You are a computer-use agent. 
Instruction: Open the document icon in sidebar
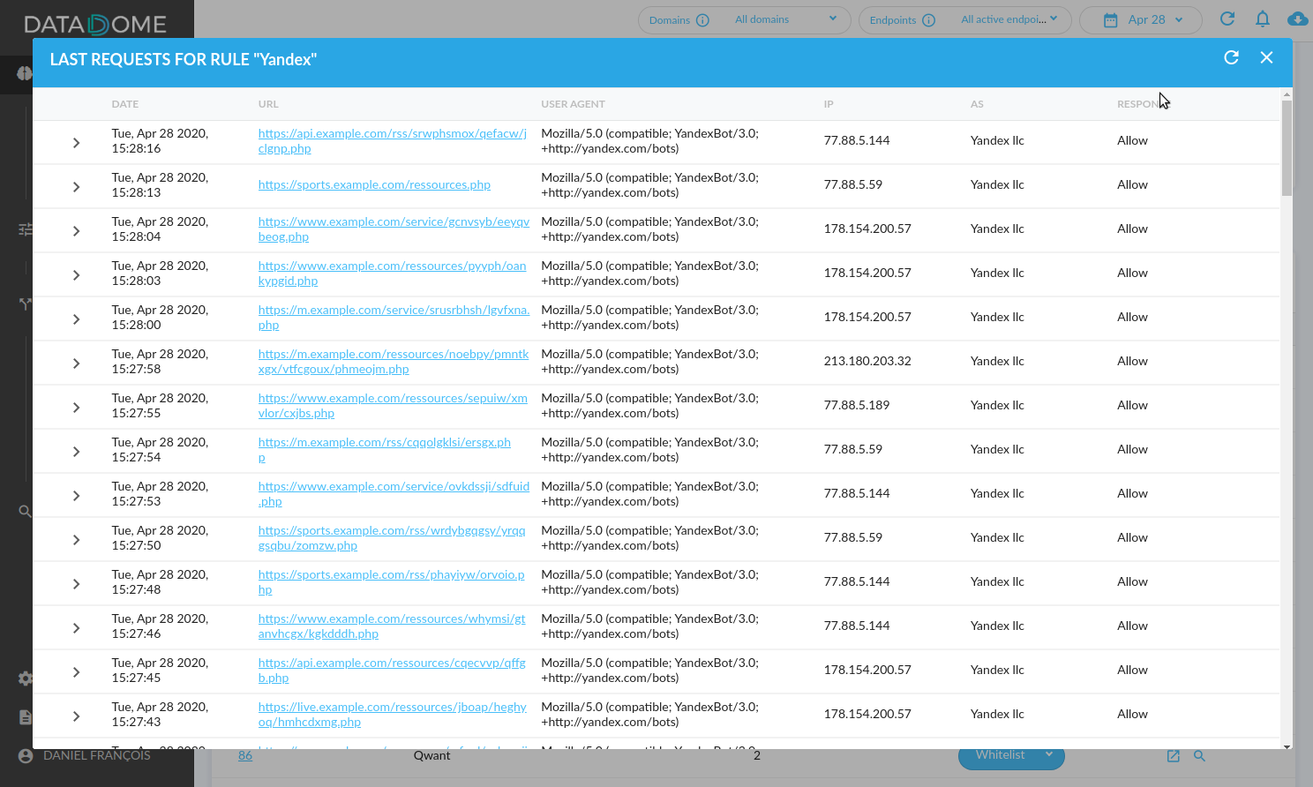[x=26, y=717]
